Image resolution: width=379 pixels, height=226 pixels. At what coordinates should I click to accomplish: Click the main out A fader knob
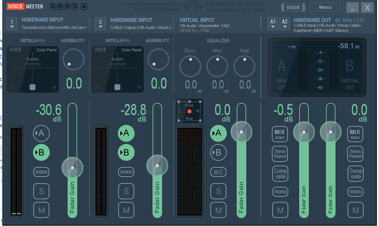pyautogui.click(x=304, y=132)
